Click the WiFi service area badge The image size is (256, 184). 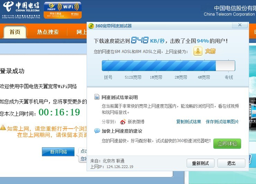pyautogui.click(x=63, y=10)
